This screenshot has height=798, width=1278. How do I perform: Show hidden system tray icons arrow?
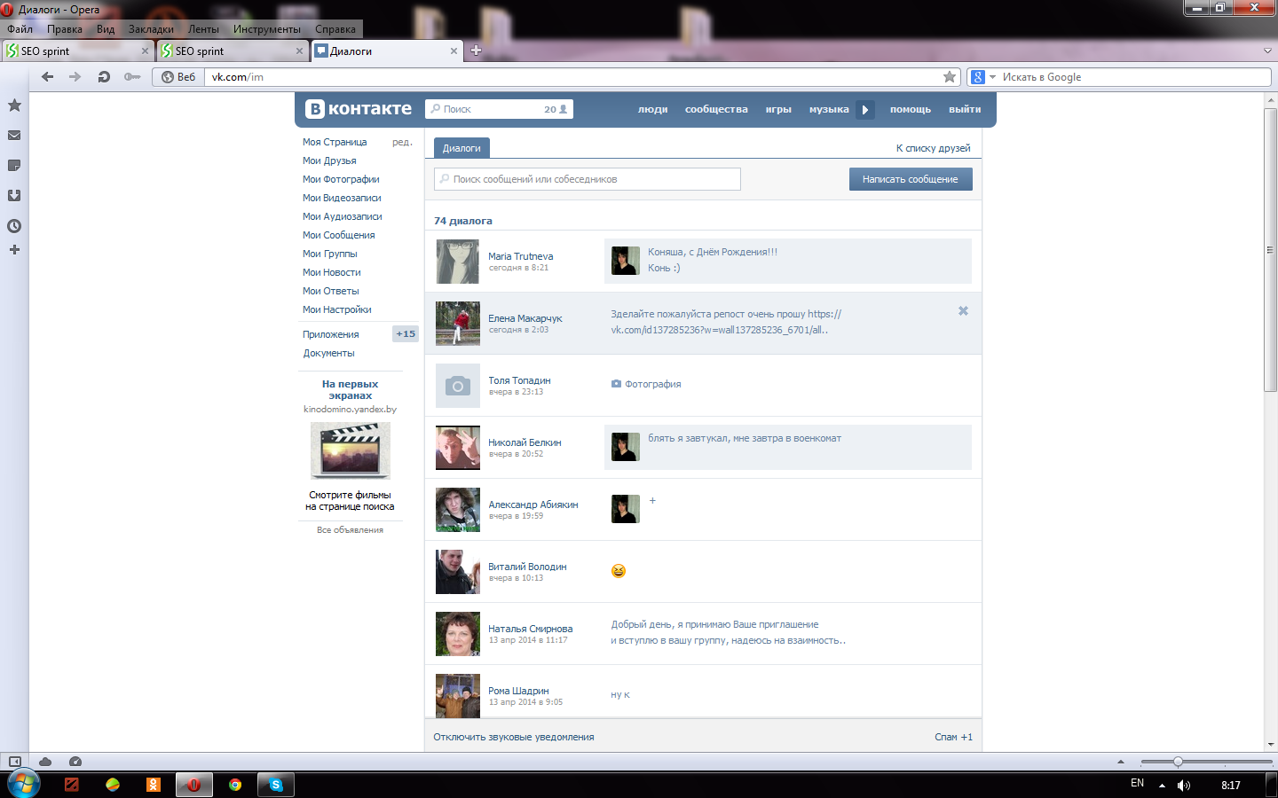click(1162, 786)
